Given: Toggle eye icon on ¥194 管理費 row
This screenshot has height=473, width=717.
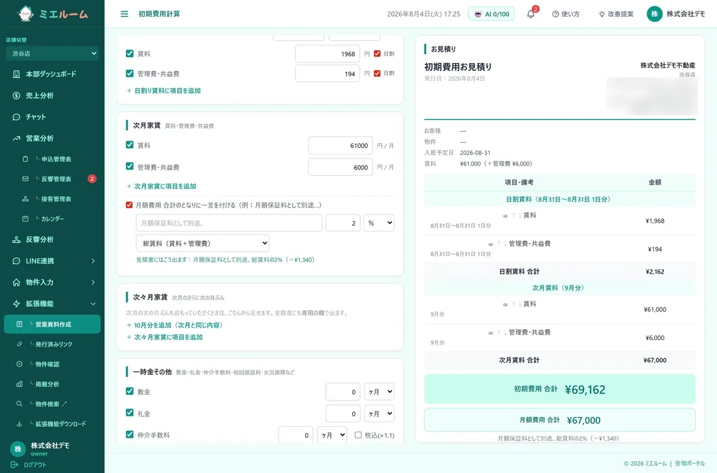Looking at the screenshot, I should tap(491, 244).
